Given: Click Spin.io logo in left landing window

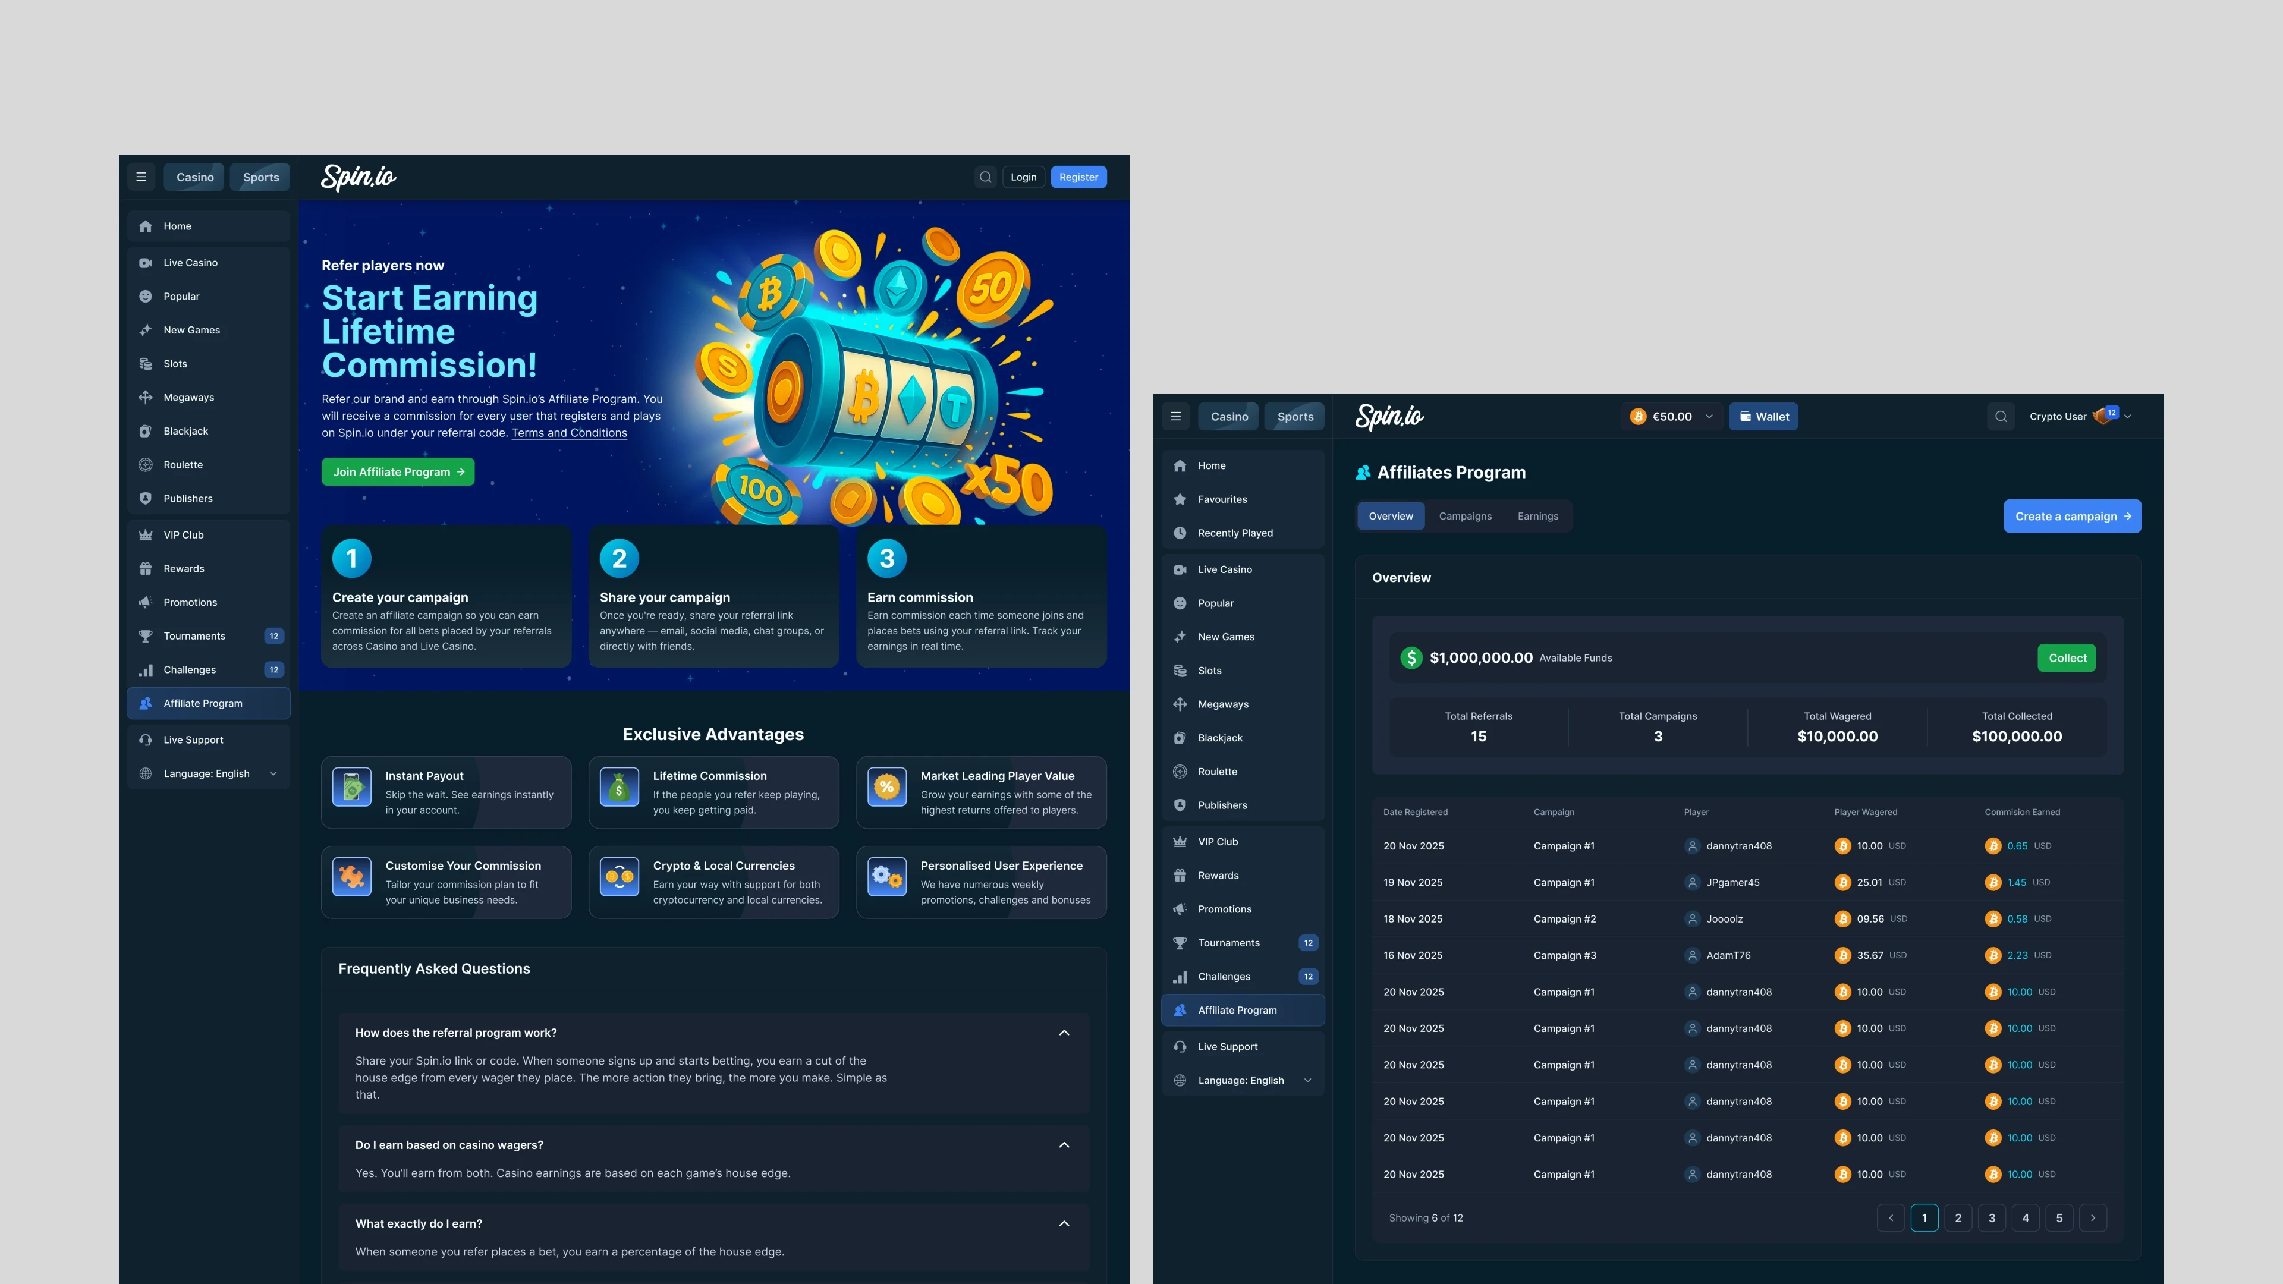Looking at the screenshot, I should tap(358, 177).
